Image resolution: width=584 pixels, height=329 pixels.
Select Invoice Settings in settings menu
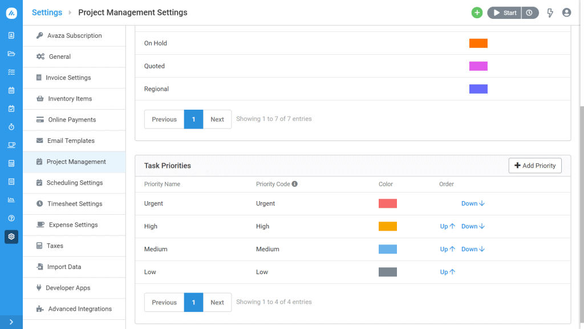[68, 78]
